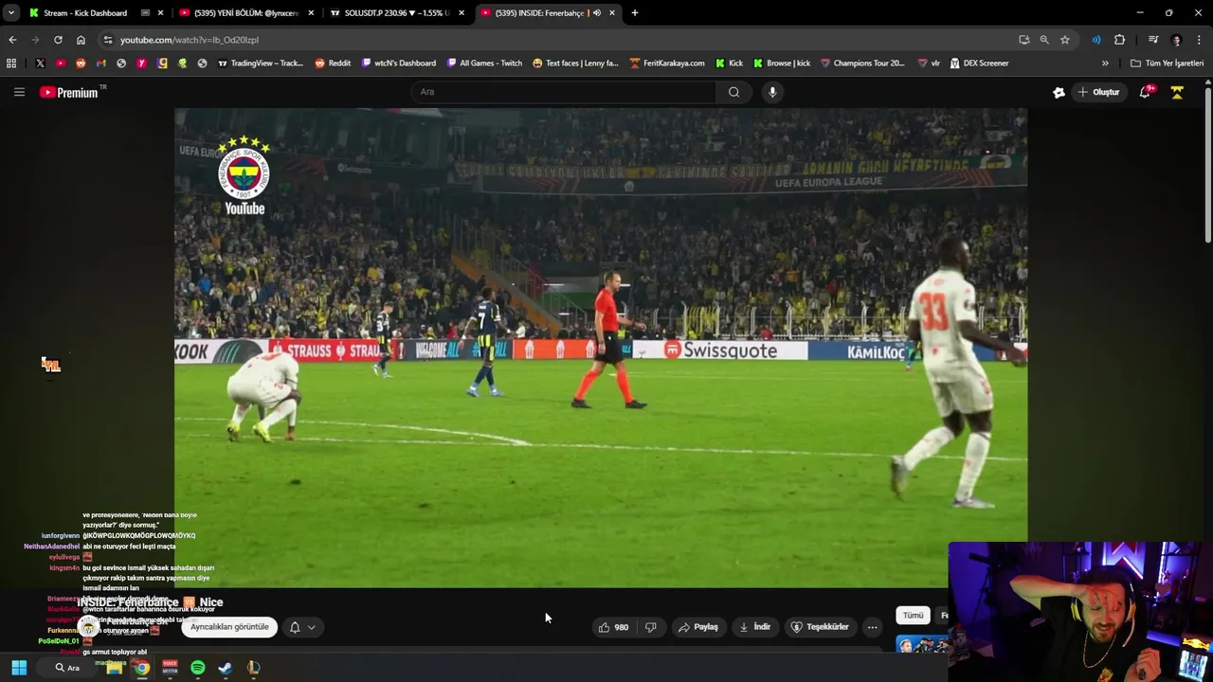Viewport: 1213px width, 682px height.
Task: Bookmark this page with star icon
Action: point(1065,40)
